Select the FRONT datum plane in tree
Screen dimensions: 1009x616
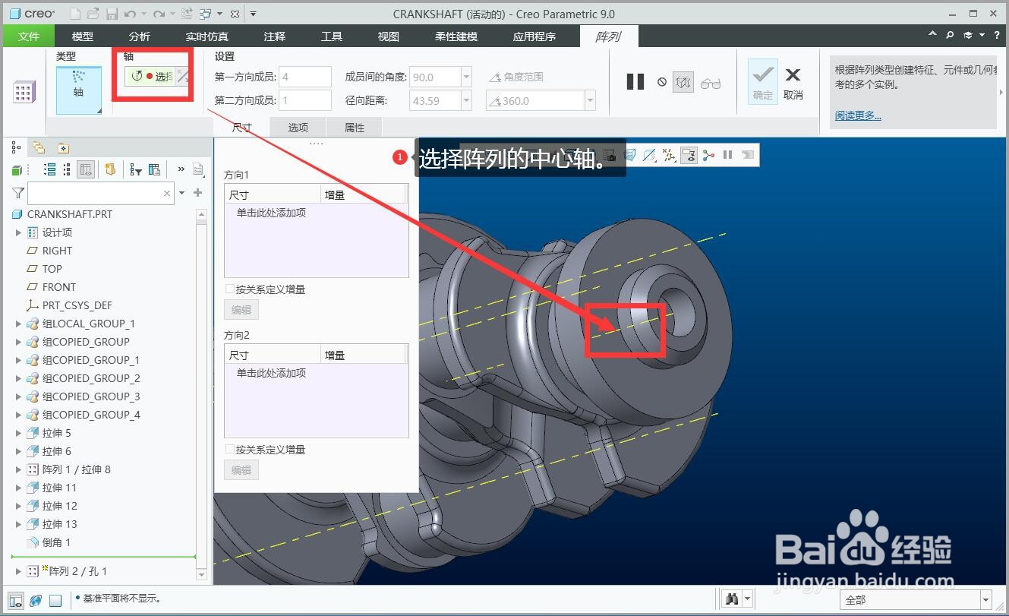59,287
